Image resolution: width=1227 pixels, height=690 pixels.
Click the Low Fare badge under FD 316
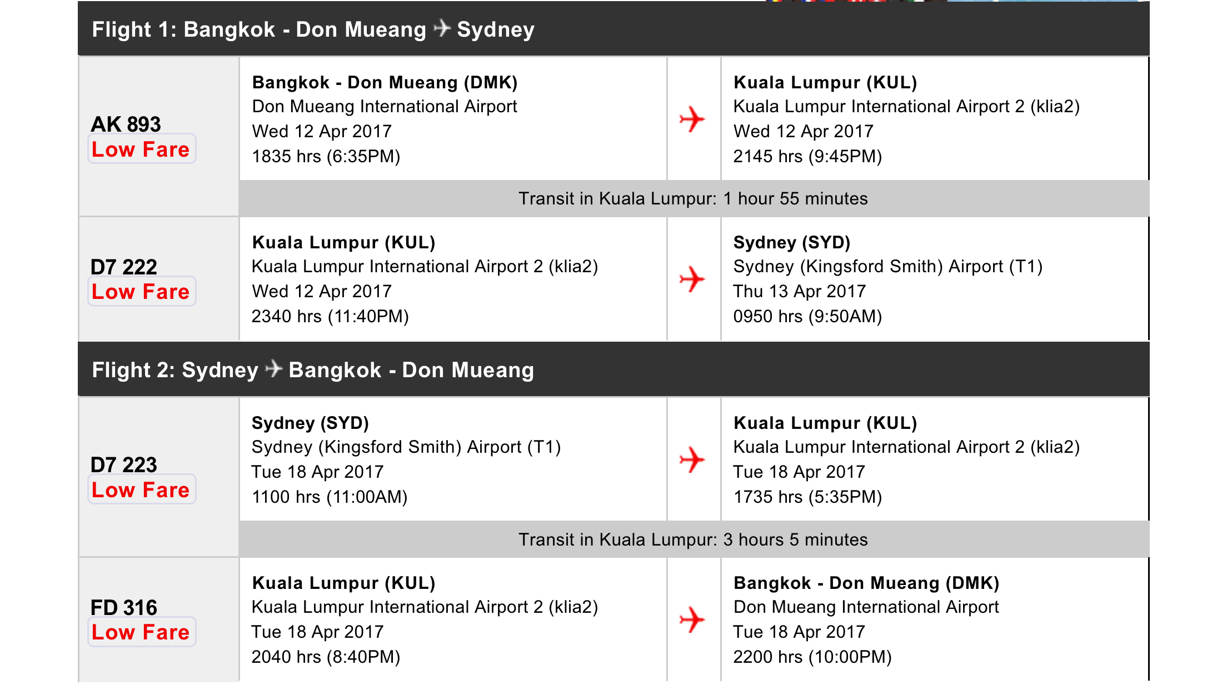pyautogui.click(x=142, y=632)
